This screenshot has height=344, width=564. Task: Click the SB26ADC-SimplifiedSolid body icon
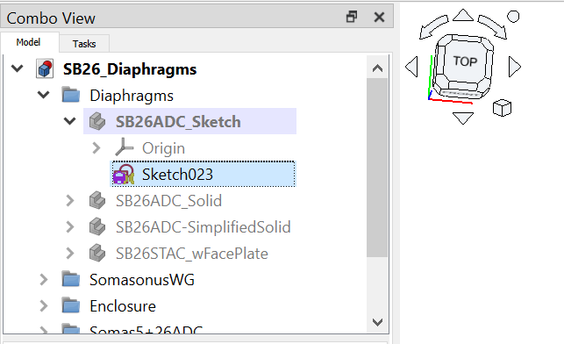pyautogui.click(x=97, y=226)
